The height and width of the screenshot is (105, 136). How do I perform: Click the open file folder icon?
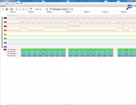[7, 9]
